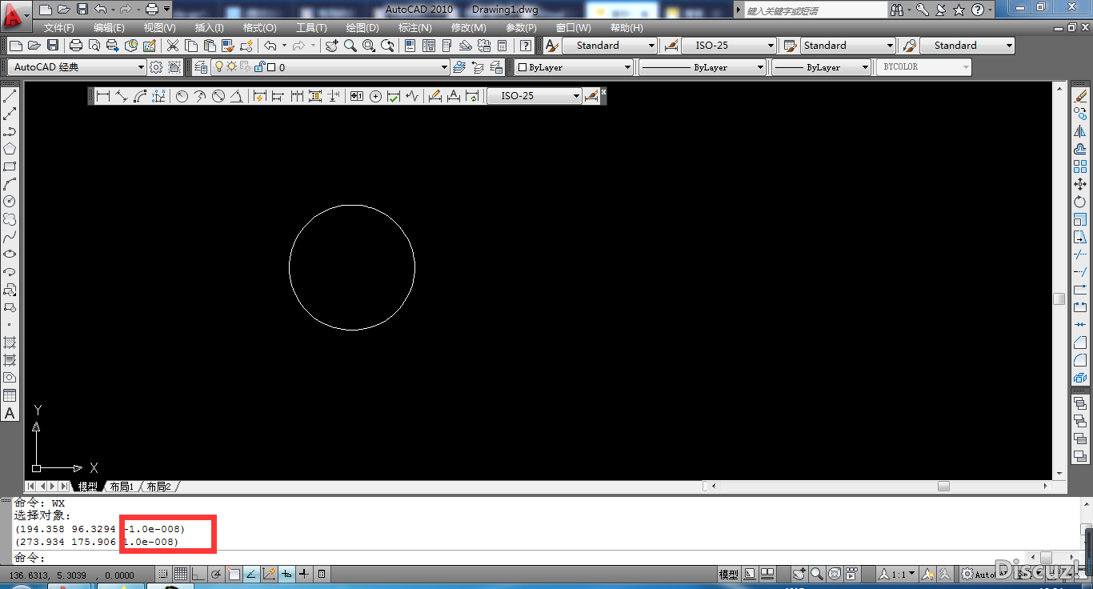
Task: Toggle Lineweight display in status bar
Action: pos(304,574)
